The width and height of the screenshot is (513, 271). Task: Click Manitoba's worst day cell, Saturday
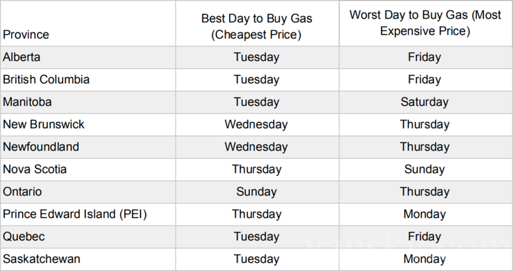pyautogui.click(x=425, y=102)
